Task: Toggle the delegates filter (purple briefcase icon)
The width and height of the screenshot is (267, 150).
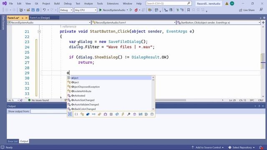Action: click(106, 114)
